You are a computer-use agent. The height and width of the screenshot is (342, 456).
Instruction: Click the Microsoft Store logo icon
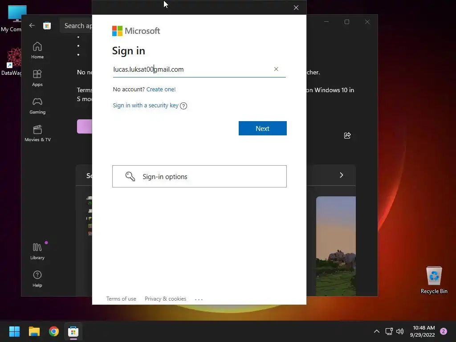pos(47,25)
